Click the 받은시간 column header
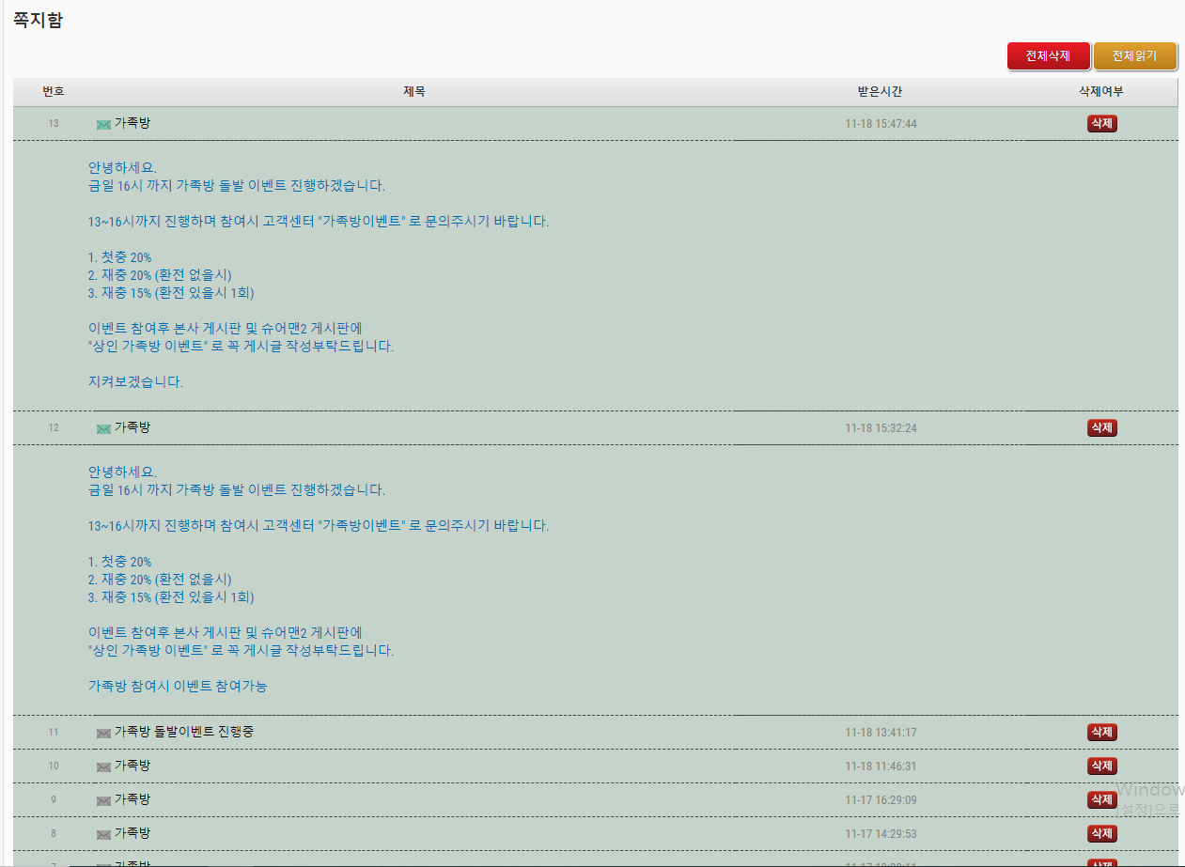This screenshot has width=1185, height=867. click(x=880, y=92)
